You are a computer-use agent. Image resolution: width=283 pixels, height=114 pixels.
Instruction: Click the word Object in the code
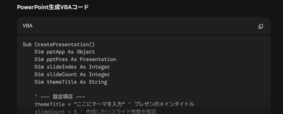pos(86,52)
